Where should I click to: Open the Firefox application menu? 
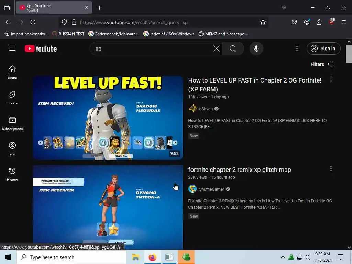click(344, 22)
